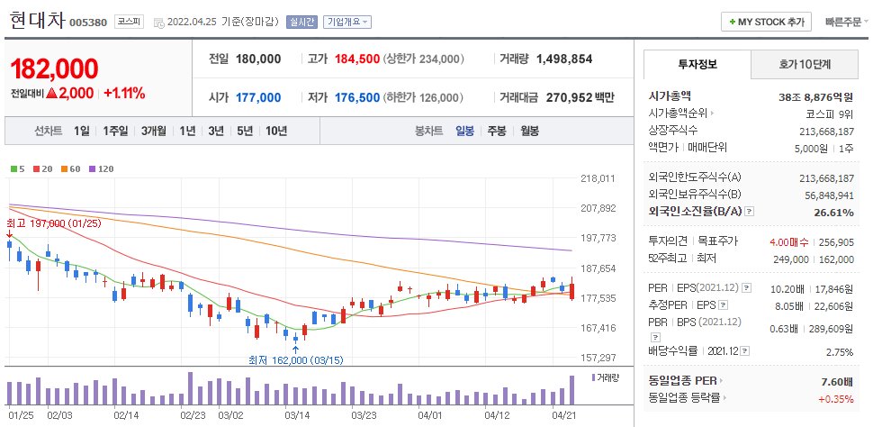Click the red 최고 197,000 marker arrow

(9, 234)
